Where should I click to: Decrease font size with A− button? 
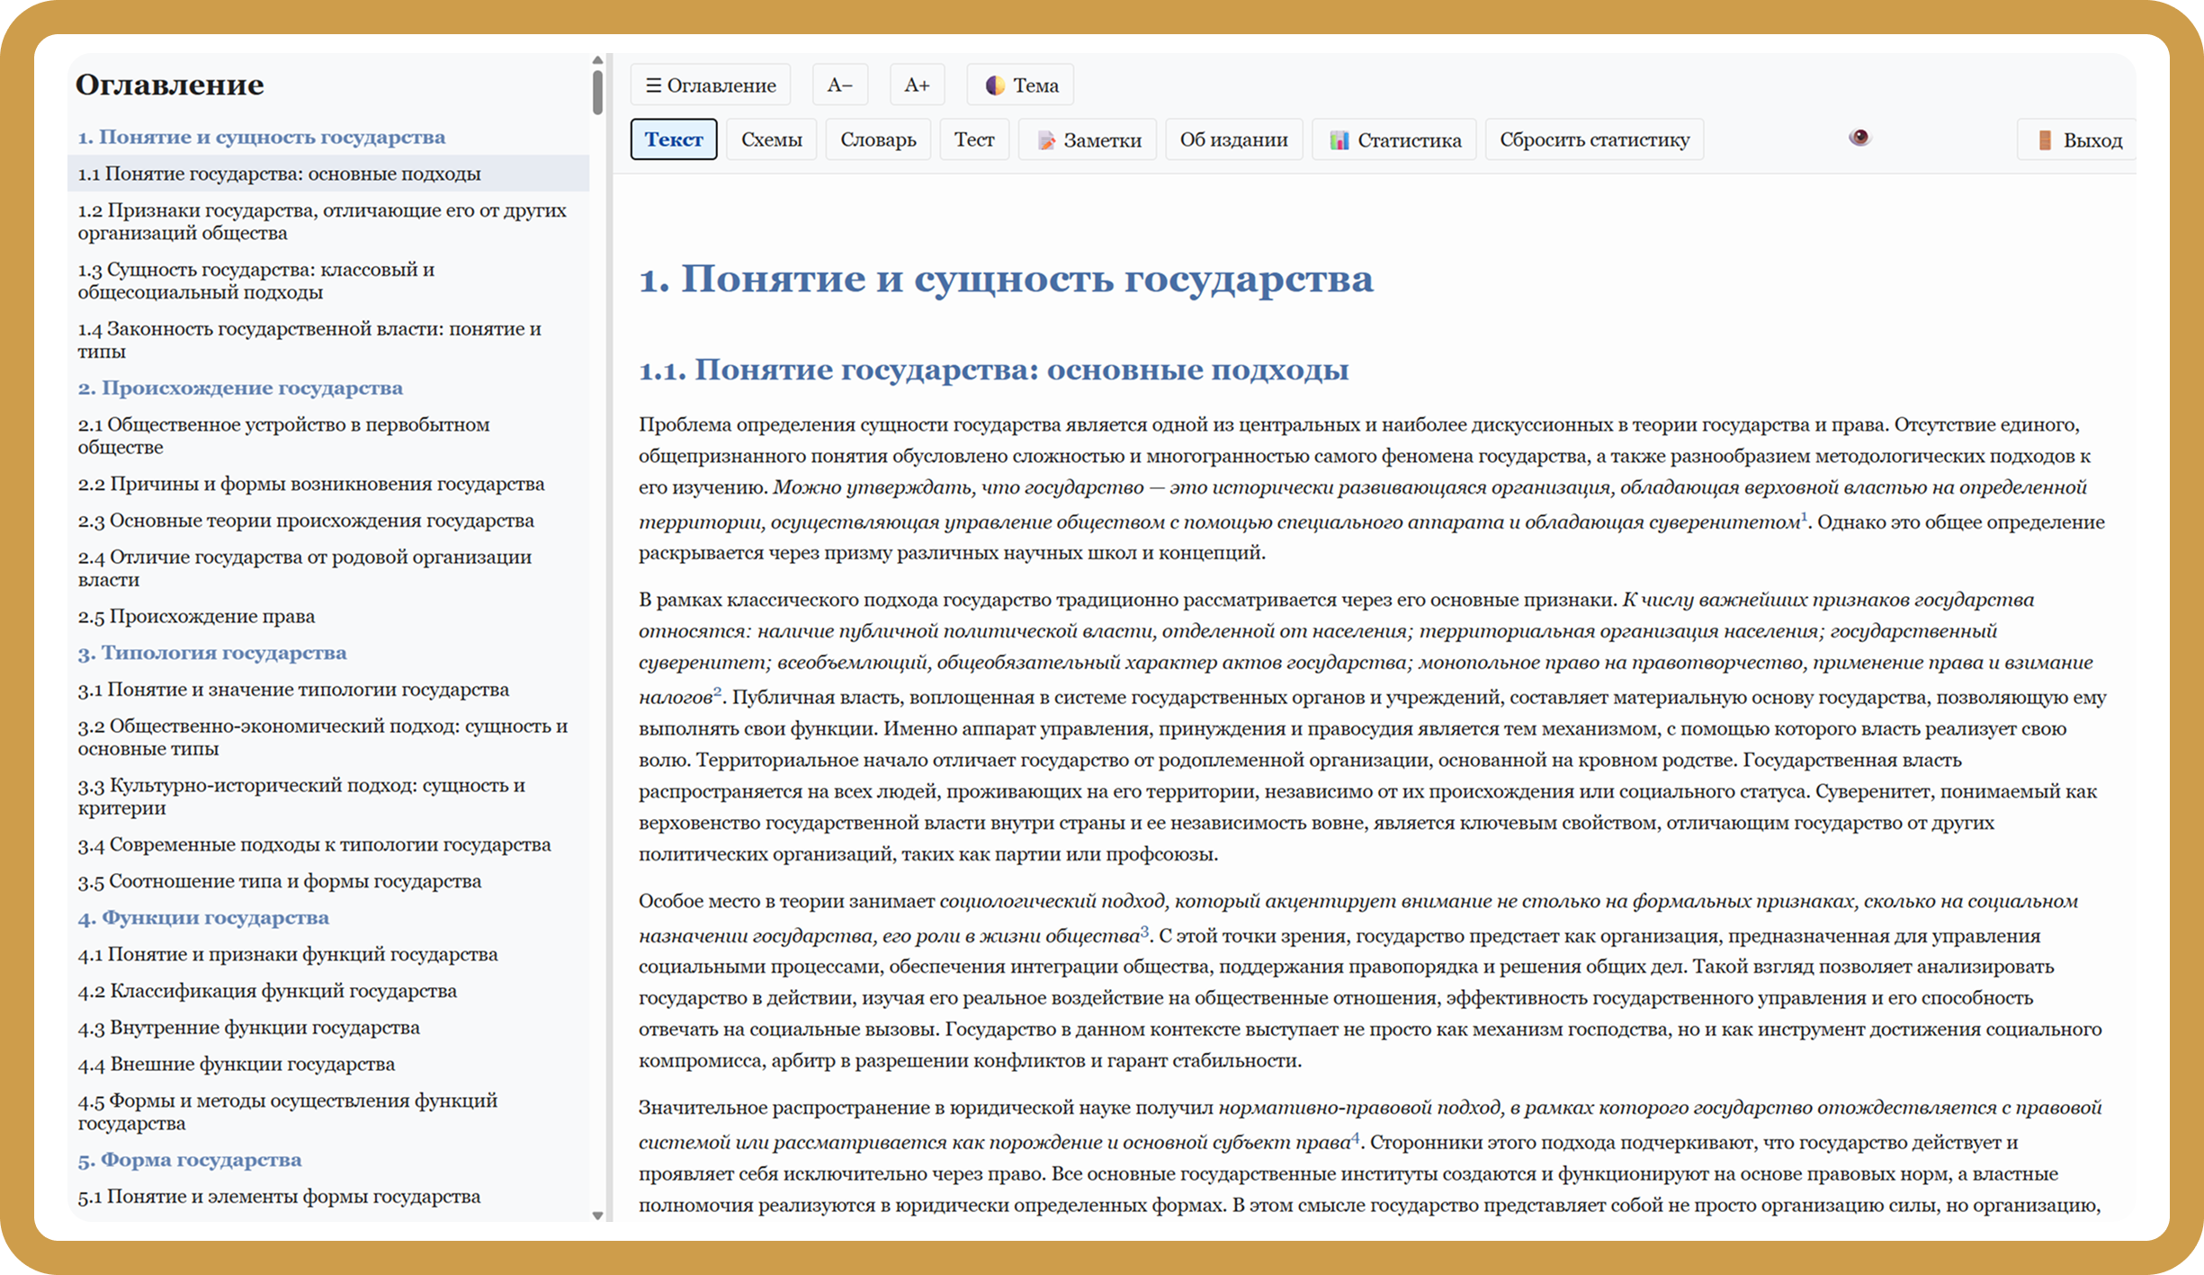coord(839,85)
